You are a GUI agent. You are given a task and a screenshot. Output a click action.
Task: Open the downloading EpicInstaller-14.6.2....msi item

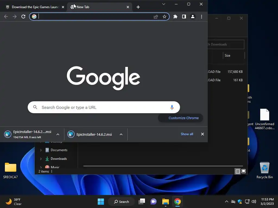tap(28, 134)
